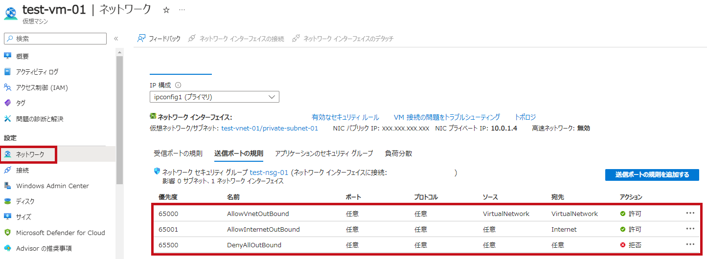Screen dimensions: 707x259
Task: Click the Advisor の推奨事項 cloud icon
Action: pos(7,248)
